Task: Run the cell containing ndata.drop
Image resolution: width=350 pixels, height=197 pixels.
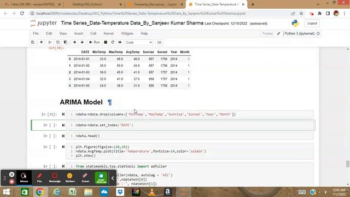Action: [x=63, y=114]
